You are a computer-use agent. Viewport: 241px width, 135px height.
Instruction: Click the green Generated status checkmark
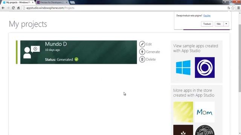pyautogui.click(x=76, y=59)
